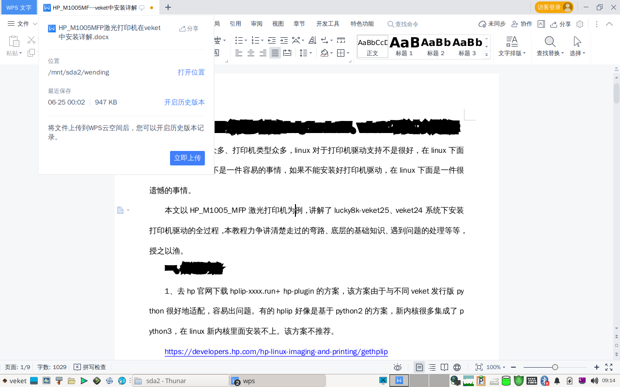Screen dimensions: 620x387
Task: Add a new document tab
Action: coord(168,7)
